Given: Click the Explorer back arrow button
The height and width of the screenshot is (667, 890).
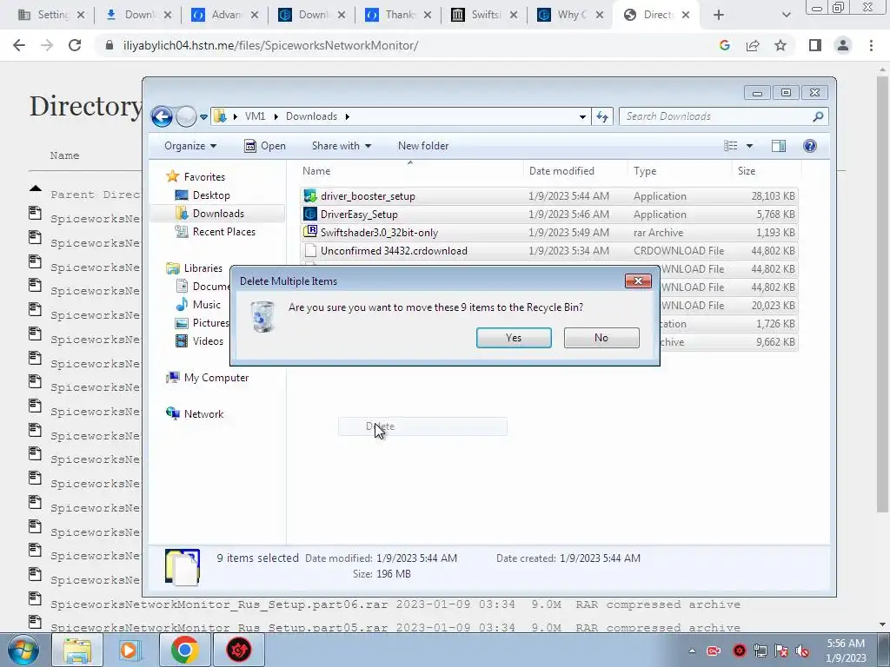Looking at the screenshot, I should pos(162,117).
